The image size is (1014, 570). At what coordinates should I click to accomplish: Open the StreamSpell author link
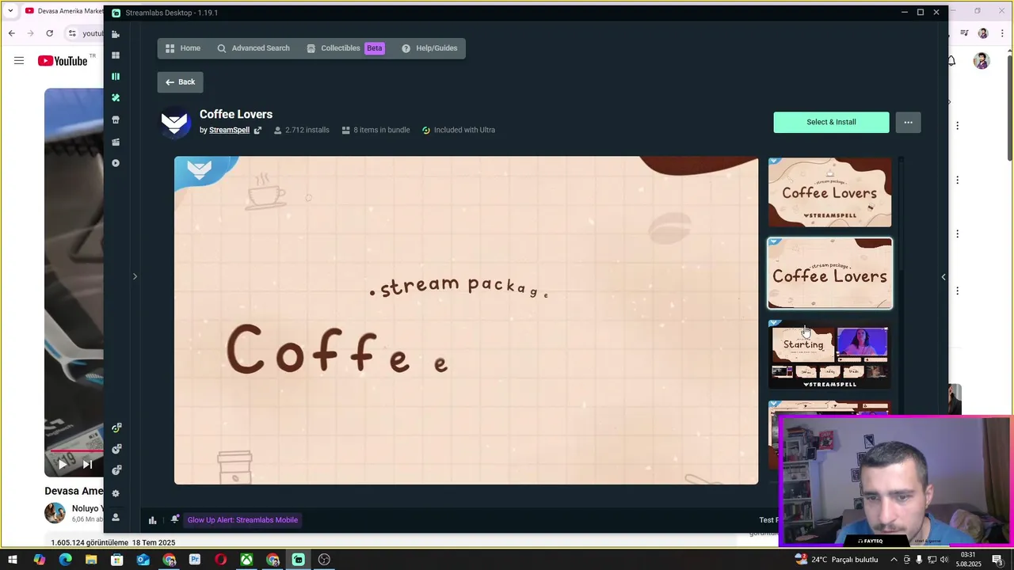(x=229, y=130)
